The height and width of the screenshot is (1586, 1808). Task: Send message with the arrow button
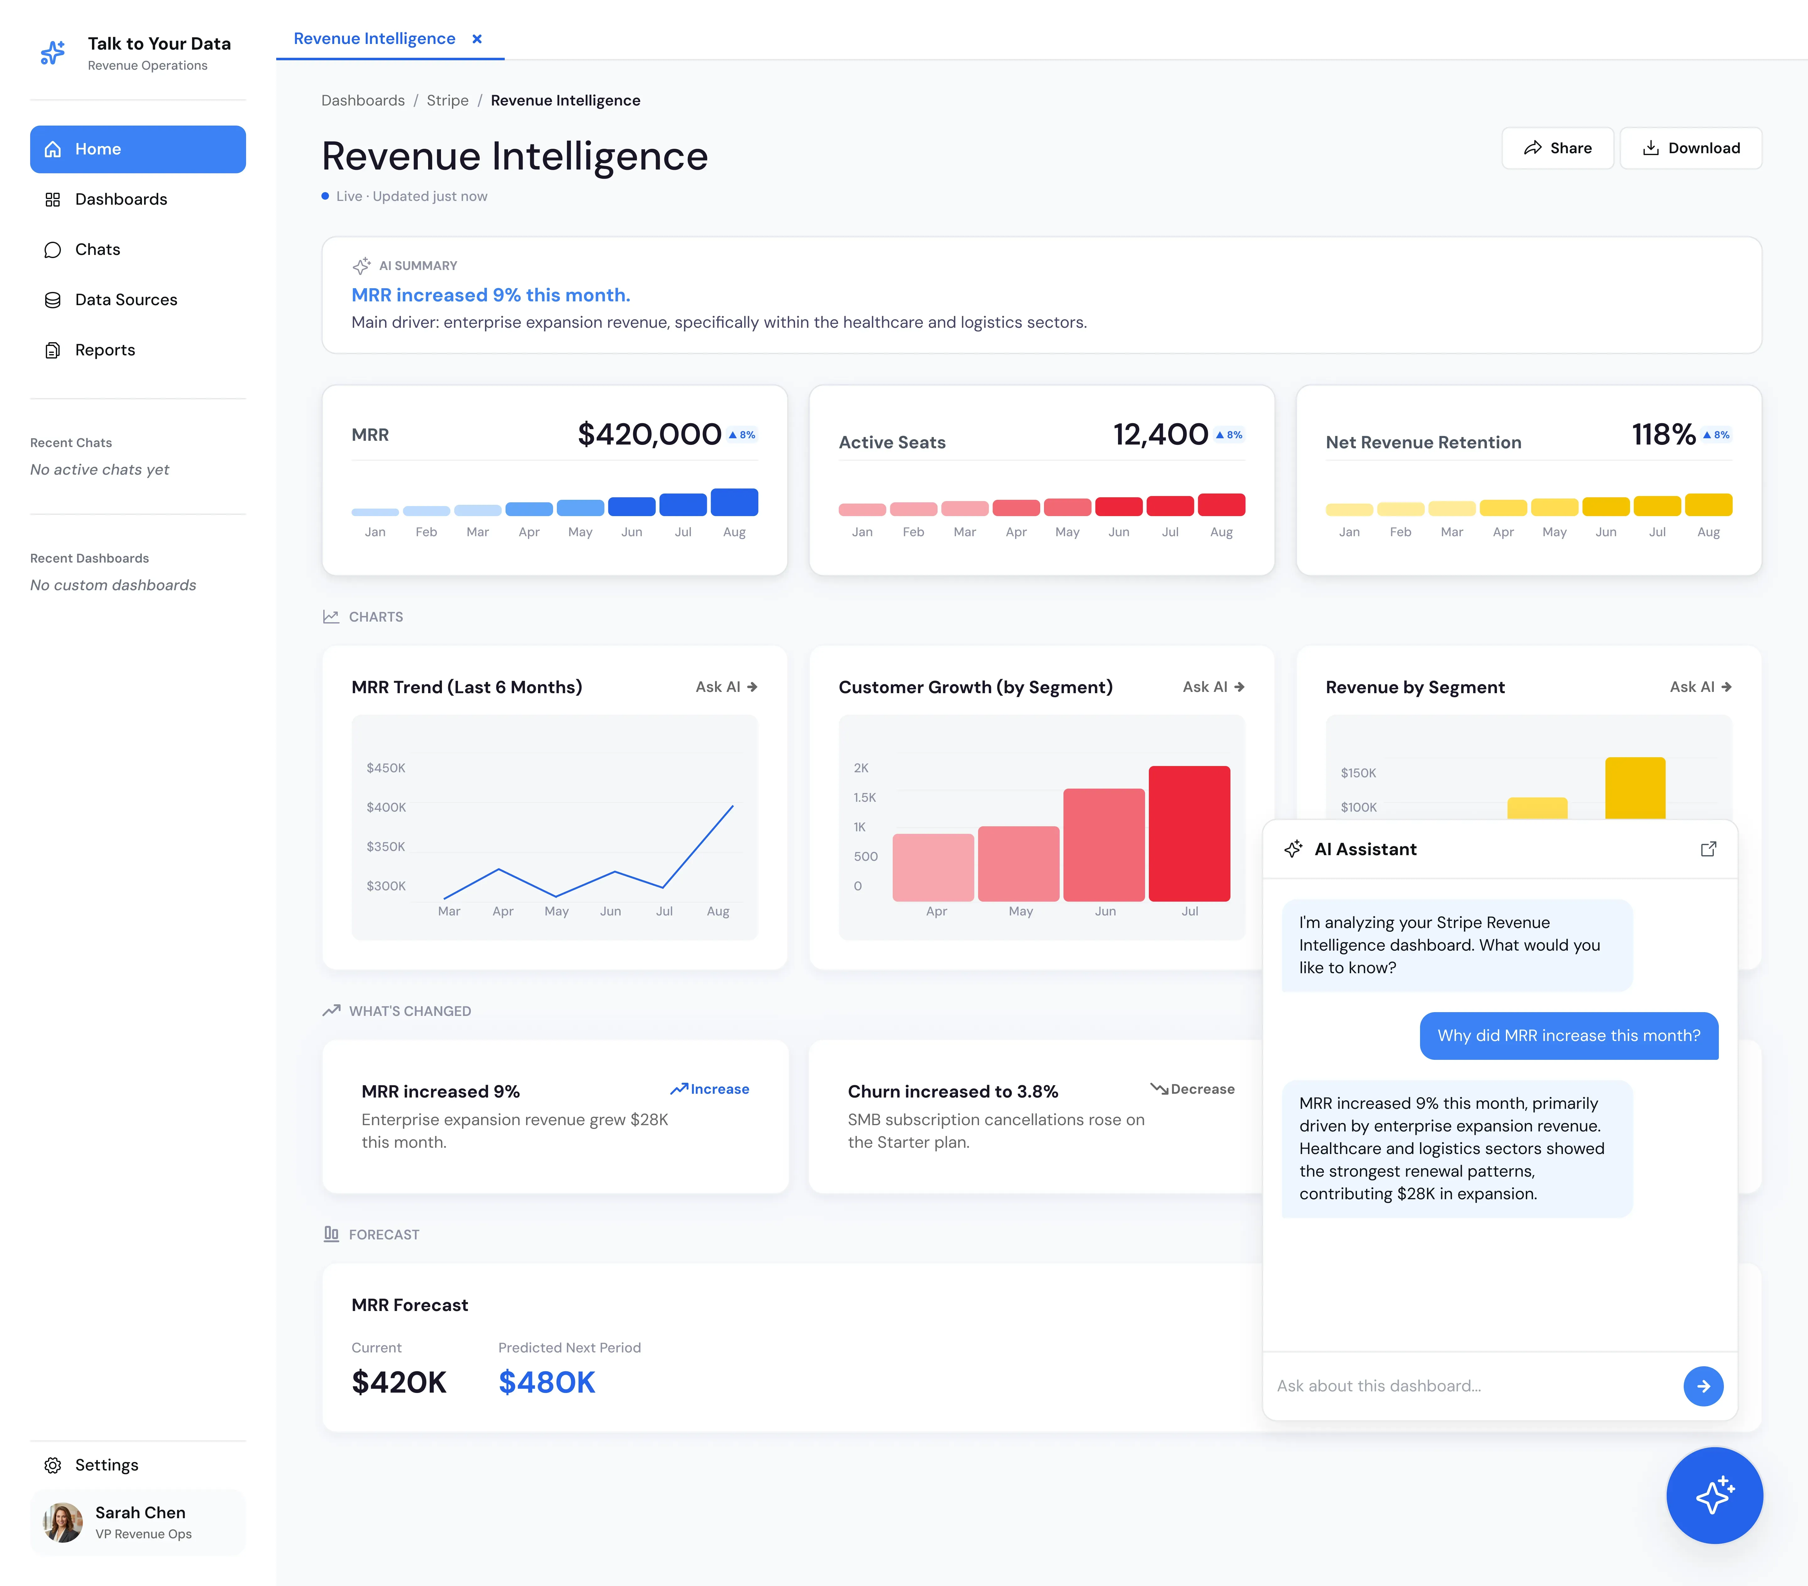tap(1703, 1386)
